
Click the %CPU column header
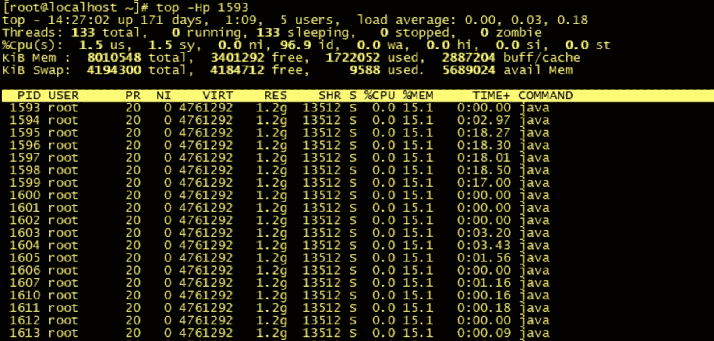pos(380,95)
